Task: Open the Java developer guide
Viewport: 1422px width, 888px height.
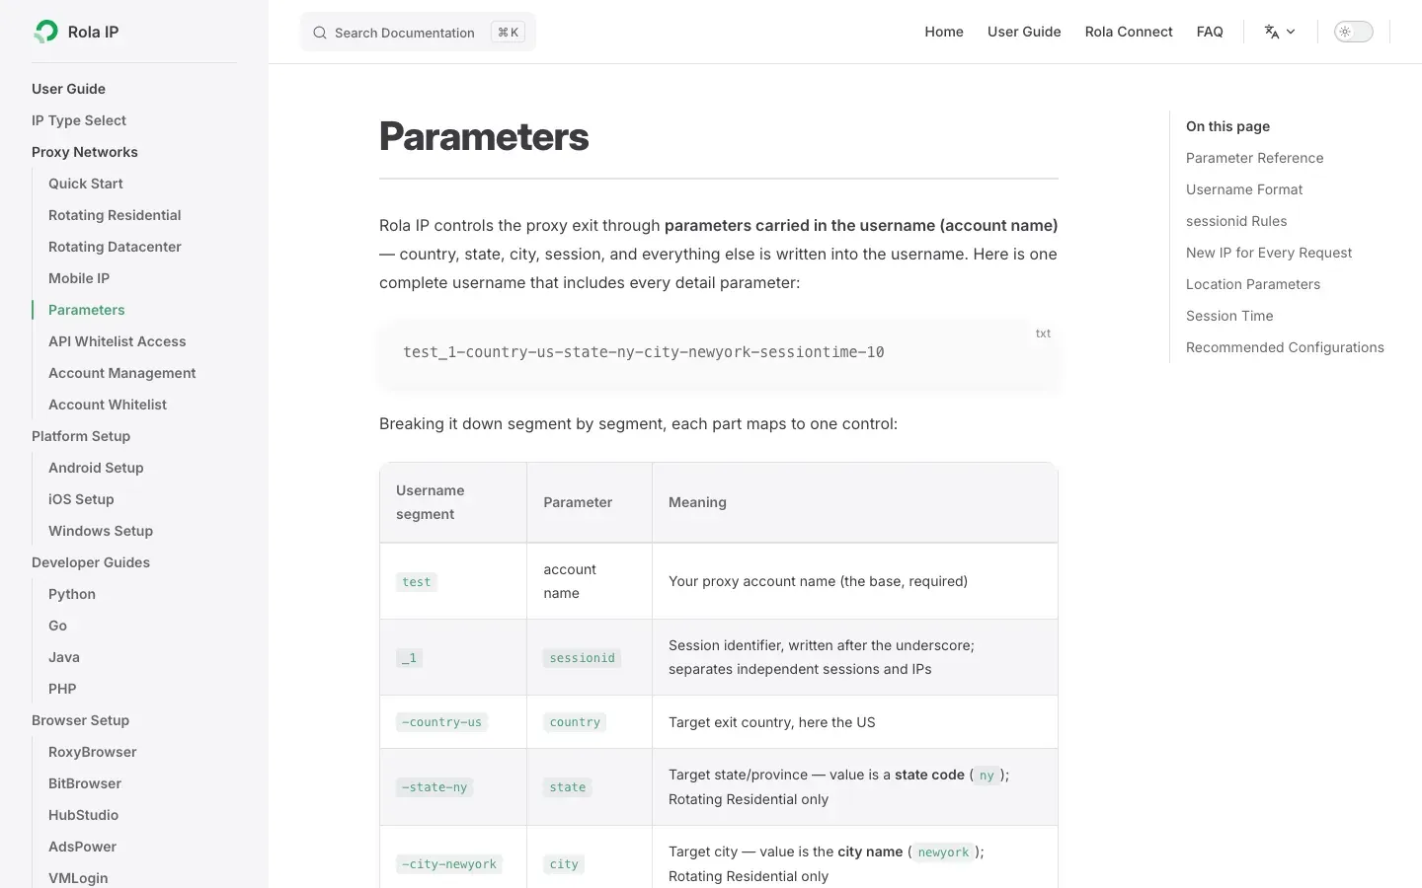Action: point(64,657)
